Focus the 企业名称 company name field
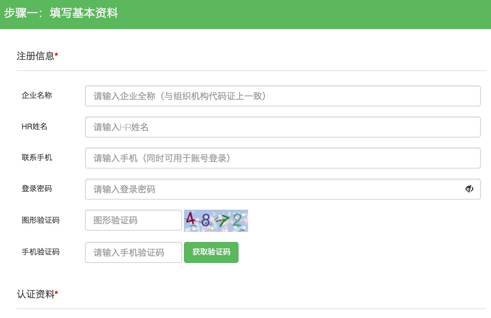 (282, 96)
